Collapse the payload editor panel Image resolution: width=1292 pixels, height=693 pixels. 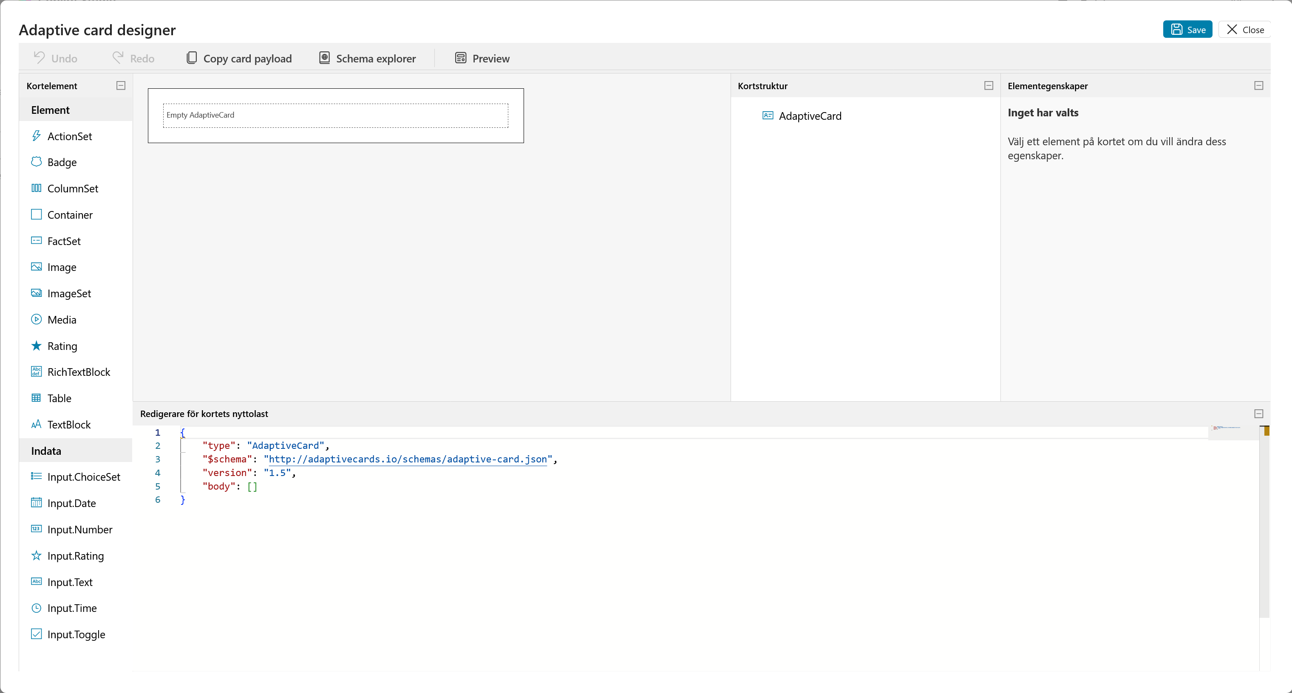(x=1258, y=414)
